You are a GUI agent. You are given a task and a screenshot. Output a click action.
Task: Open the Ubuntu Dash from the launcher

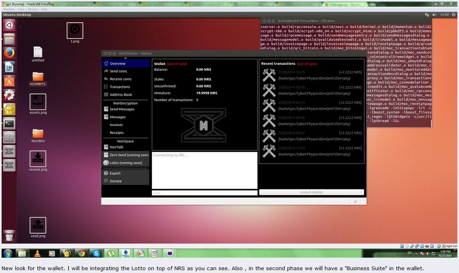coord(9,25)
